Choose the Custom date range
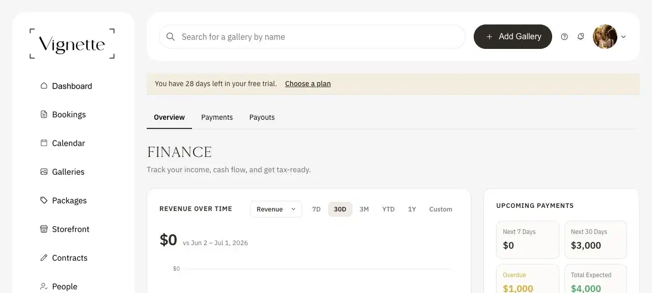This screenshot has height=293, width=652. [441, 209]
